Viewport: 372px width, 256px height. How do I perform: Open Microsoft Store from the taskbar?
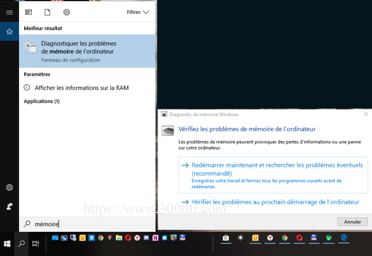tap(226, 238)
